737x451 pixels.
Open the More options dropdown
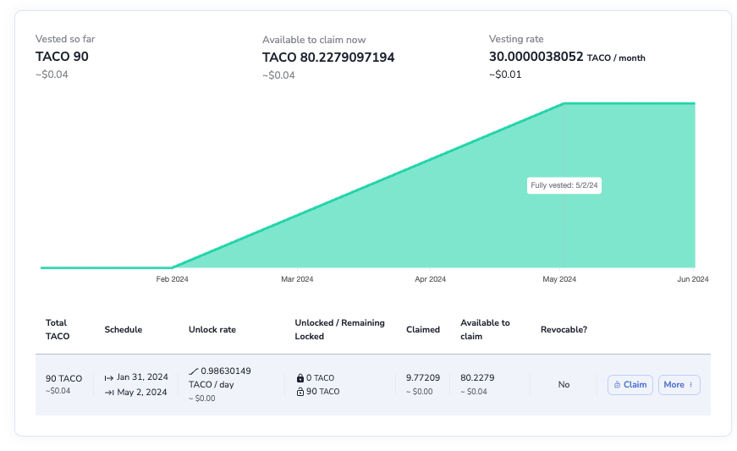click(679, 385)
